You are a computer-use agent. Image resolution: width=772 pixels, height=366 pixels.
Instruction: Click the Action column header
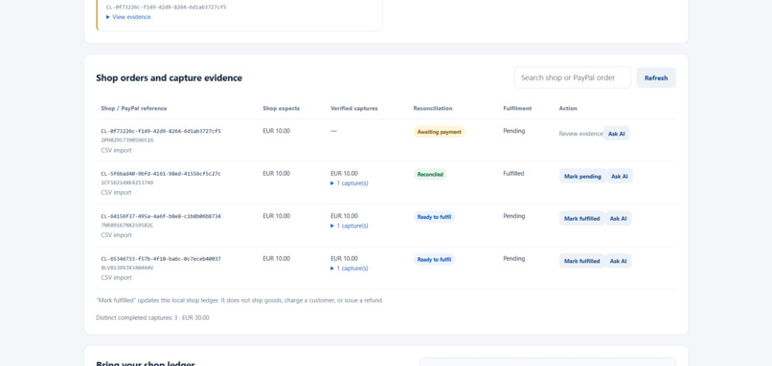coord(568,109)
